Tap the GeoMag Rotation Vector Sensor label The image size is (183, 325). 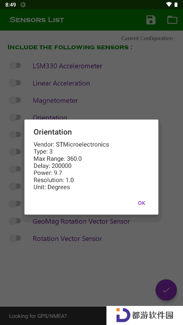[x=81, y=222]
